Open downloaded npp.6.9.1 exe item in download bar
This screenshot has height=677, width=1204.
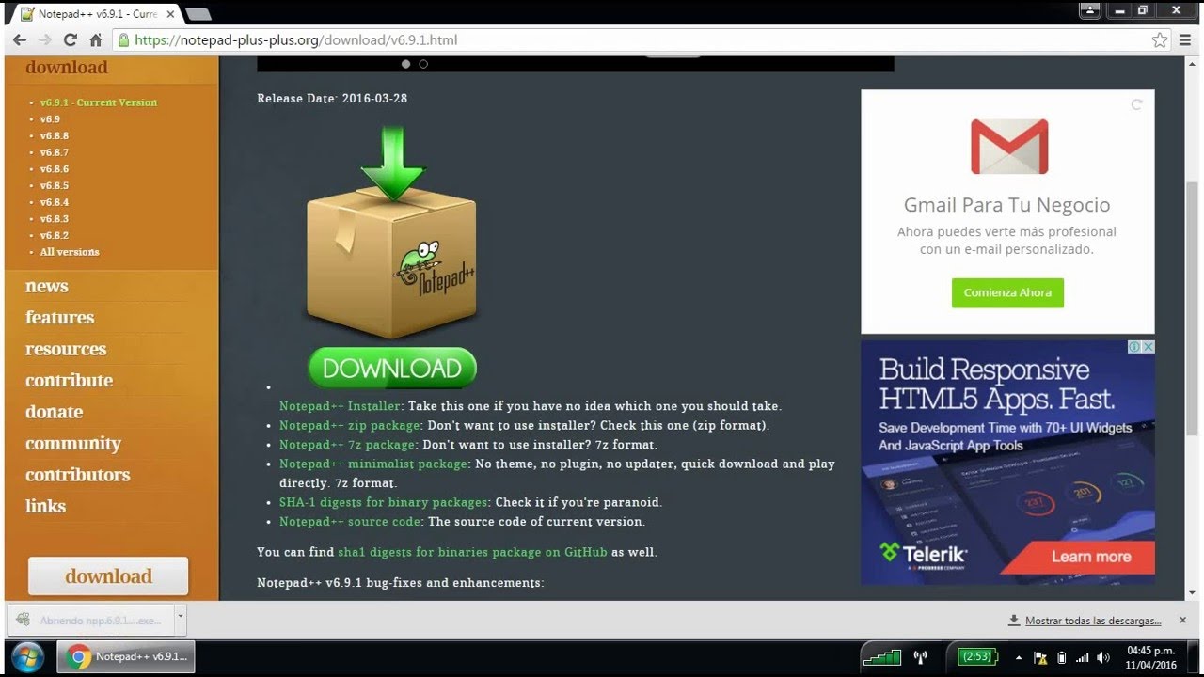click(91, 621)
